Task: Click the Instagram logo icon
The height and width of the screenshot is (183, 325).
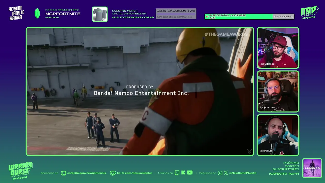Action: coord(220,173)
